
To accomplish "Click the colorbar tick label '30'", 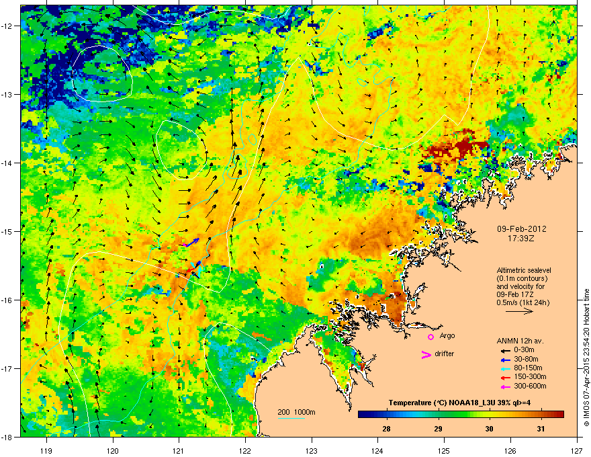I will click(489, 429).
